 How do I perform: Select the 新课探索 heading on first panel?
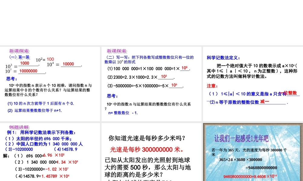[19, 51]
